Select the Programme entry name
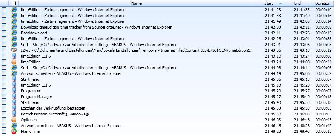The height and width of the screenshot is (135, 334). (x=31, y=91)
